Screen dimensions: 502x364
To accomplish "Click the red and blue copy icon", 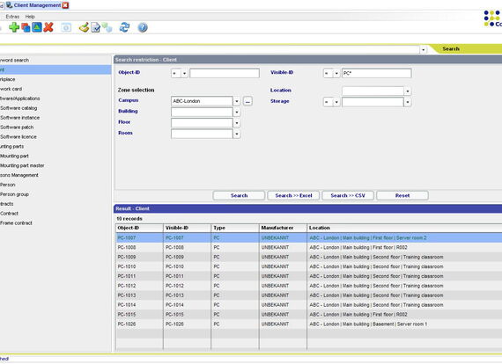I will tap(26, 28).
